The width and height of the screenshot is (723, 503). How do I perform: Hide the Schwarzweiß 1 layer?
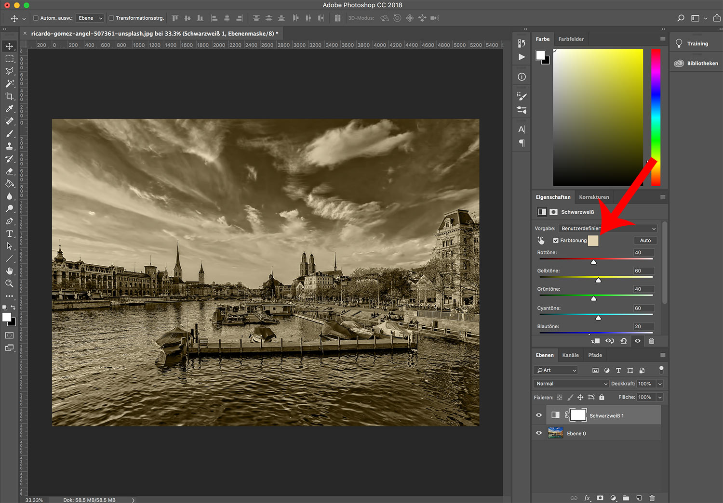click(x=539, y=415)
